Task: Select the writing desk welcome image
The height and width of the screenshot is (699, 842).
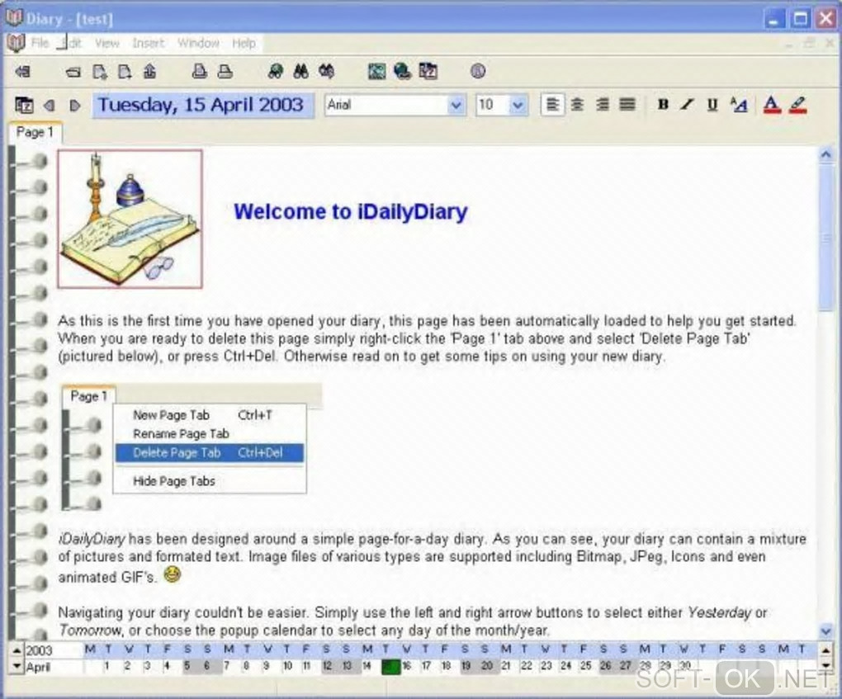Action: 130,219
